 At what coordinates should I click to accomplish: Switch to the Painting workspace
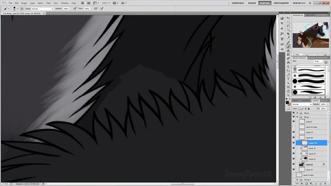tap(265, 3)
